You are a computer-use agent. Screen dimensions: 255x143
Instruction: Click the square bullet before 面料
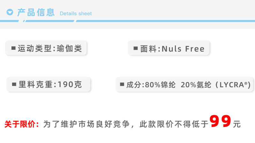point(136,49)
